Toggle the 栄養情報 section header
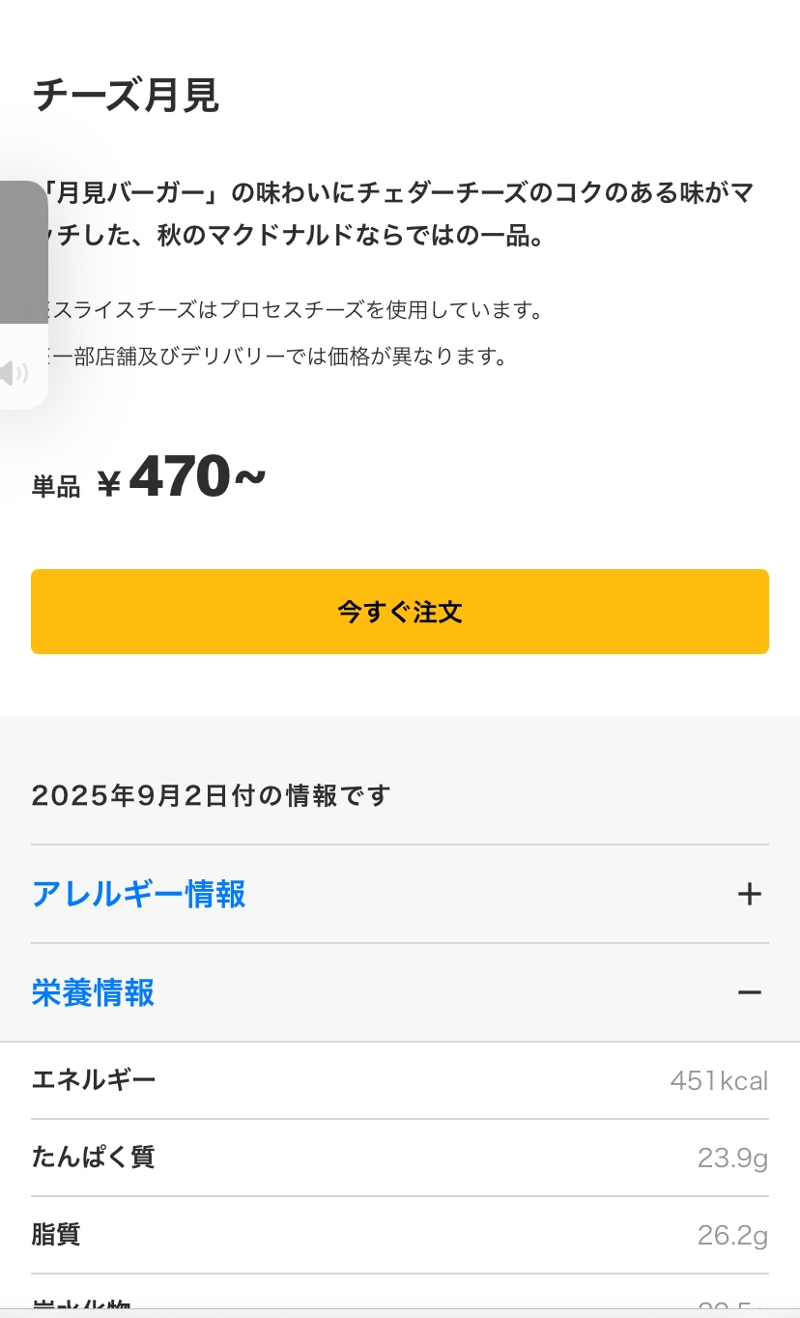The height and width of the screenshot is (1318, 800). [93, 992]
